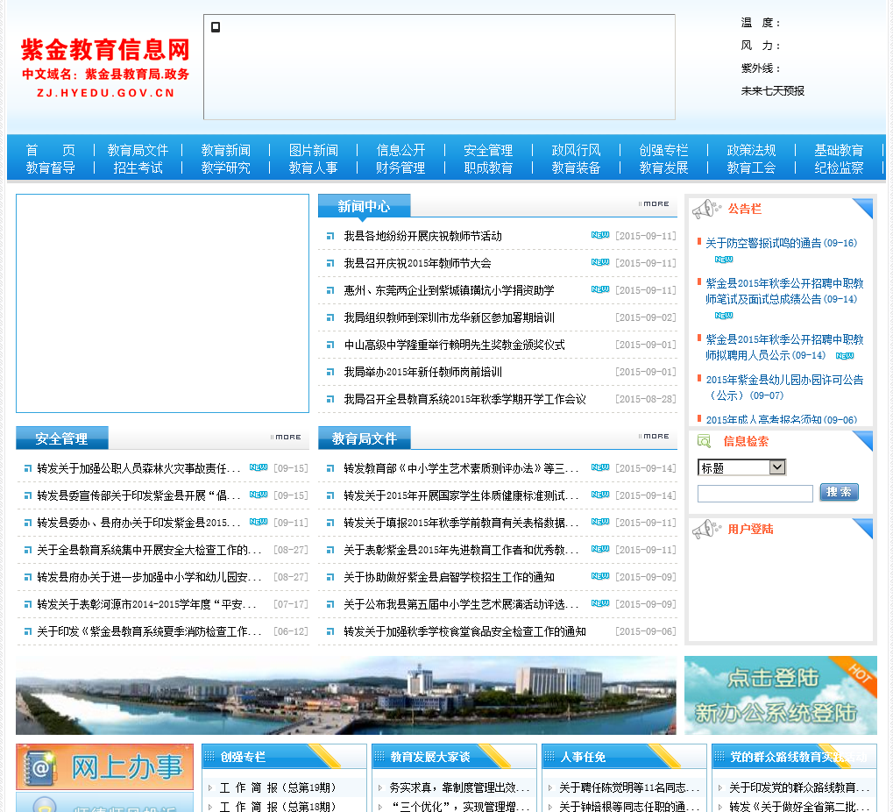This screenshot has height=812, width=893.
Task: Open the 招生考试 navigation menu item
Action: click(x=138, y=167)
